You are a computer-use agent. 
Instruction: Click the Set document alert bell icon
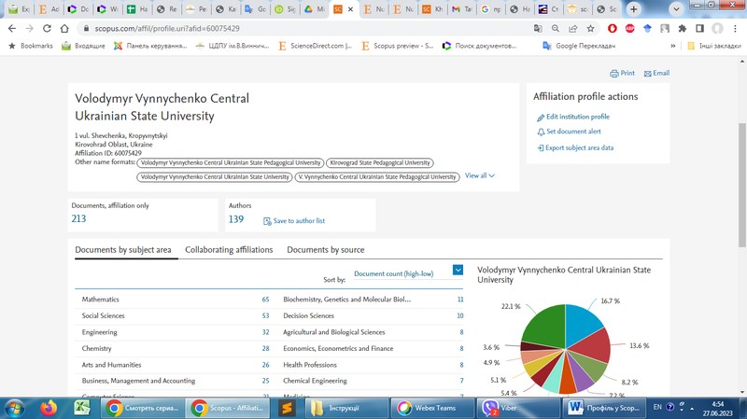[x=541, y=133]
